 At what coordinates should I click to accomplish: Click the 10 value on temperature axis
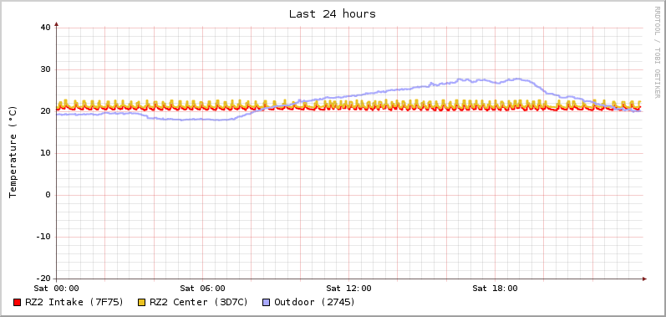point(45,153)
